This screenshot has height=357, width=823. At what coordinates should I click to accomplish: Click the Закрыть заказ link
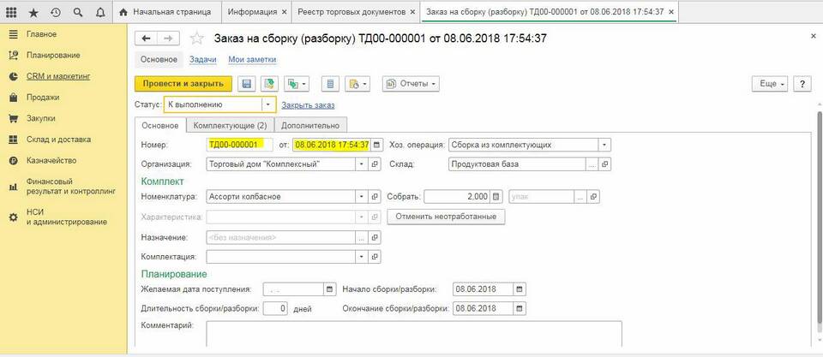point(307,105)
